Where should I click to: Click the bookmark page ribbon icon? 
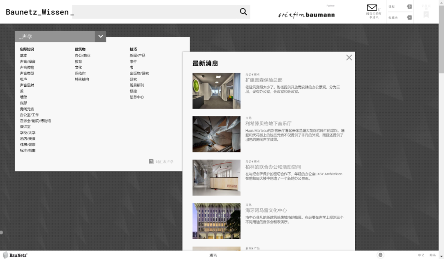426,14
